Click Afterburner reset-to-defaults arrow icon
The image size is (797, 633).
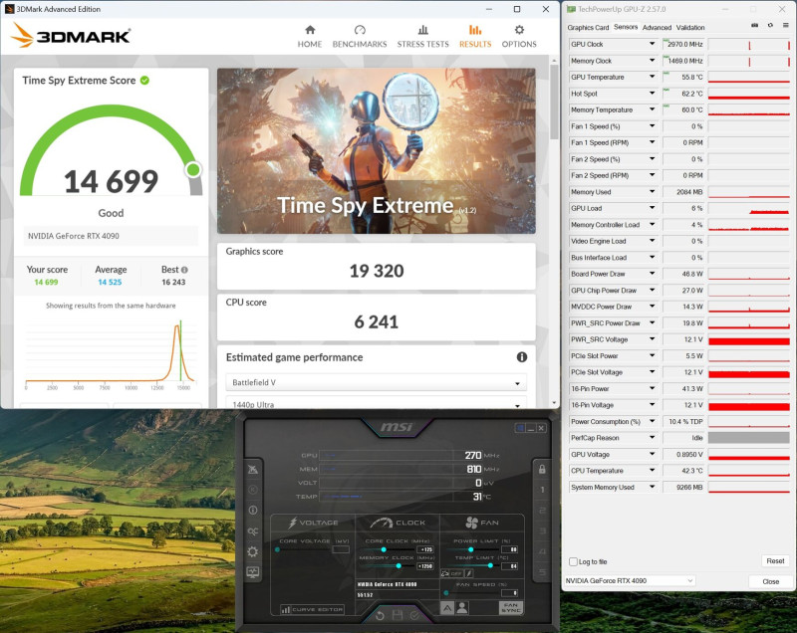[380, 616]
